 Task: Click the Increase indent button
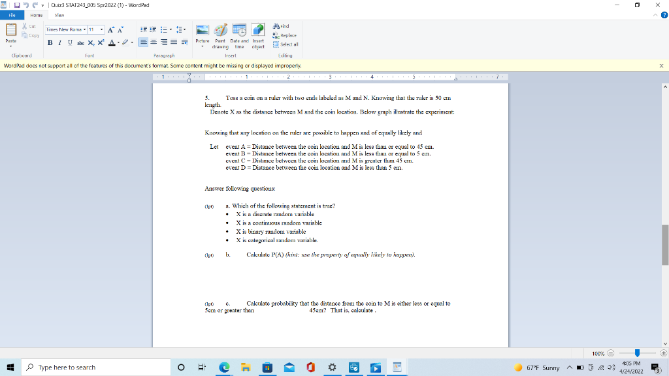coord(152,29)
